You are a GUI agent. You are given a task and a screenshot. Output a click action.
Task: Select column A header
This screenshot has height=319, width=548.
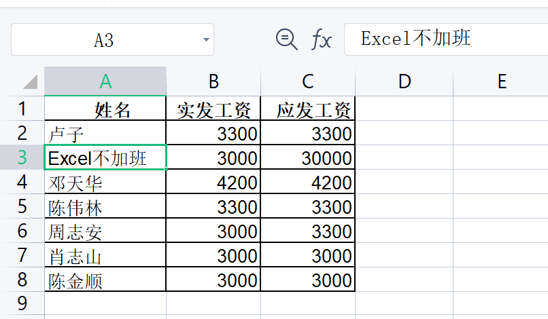coord(105,81)
